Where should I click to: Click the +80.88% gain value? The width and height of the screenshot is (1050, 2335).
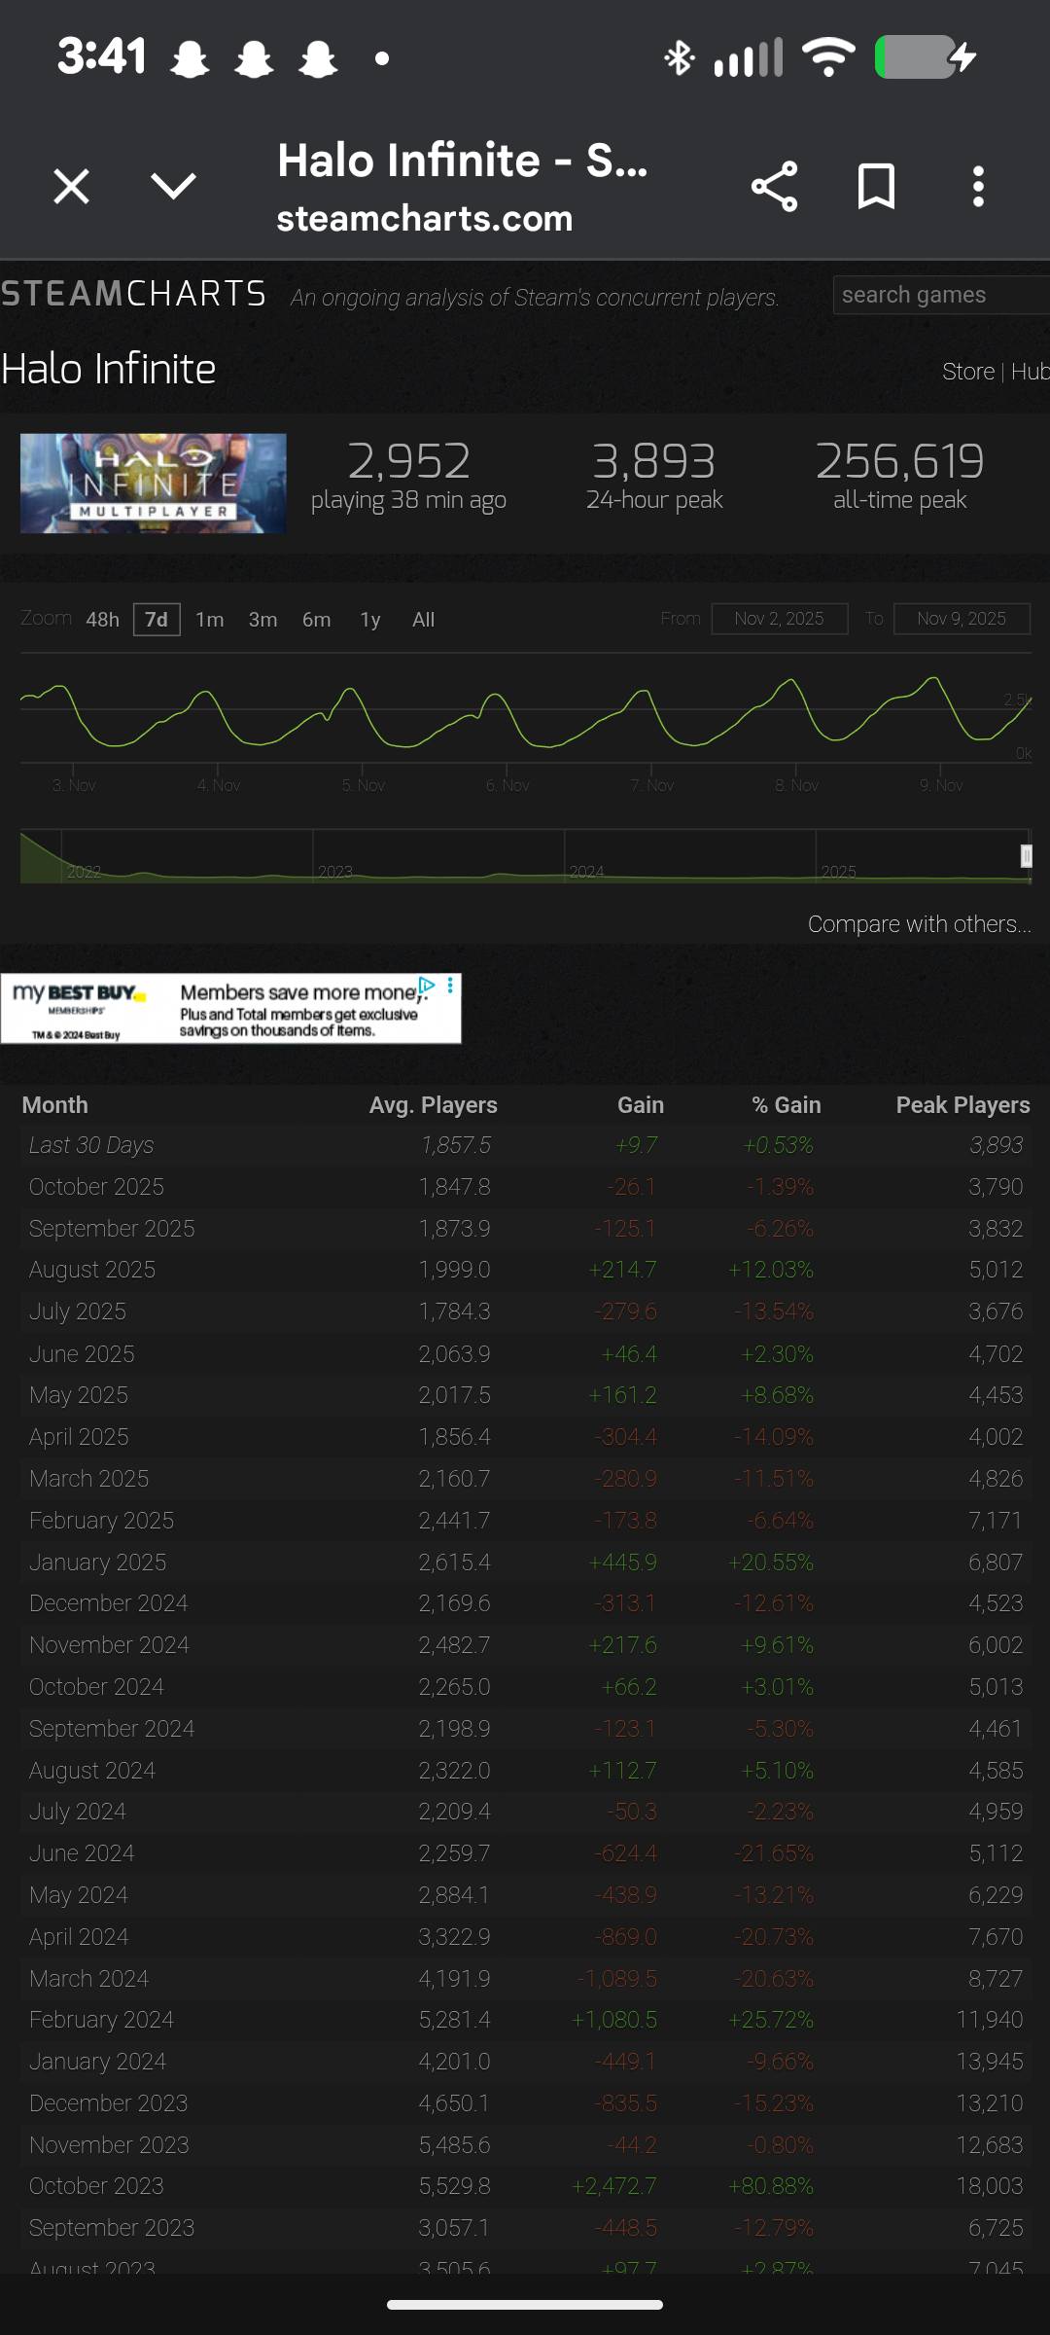(x=771, y=2186)
